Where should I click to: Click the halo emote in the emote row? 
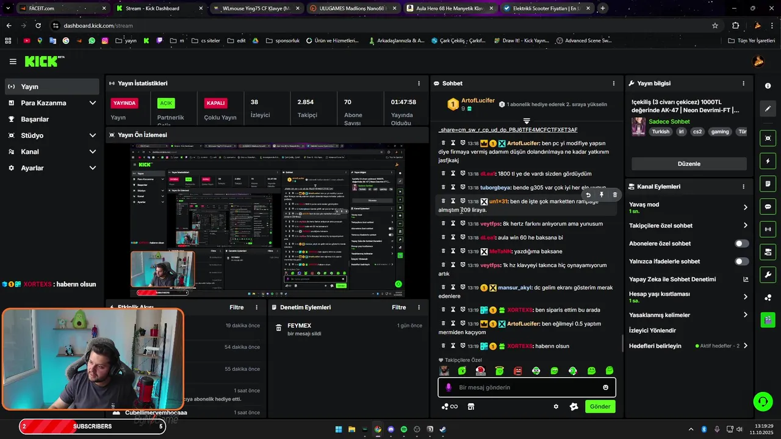[x=499, y=371]
